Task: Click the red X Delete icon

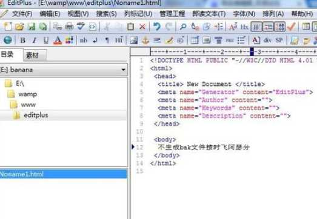Action: [x=142, y=27]
